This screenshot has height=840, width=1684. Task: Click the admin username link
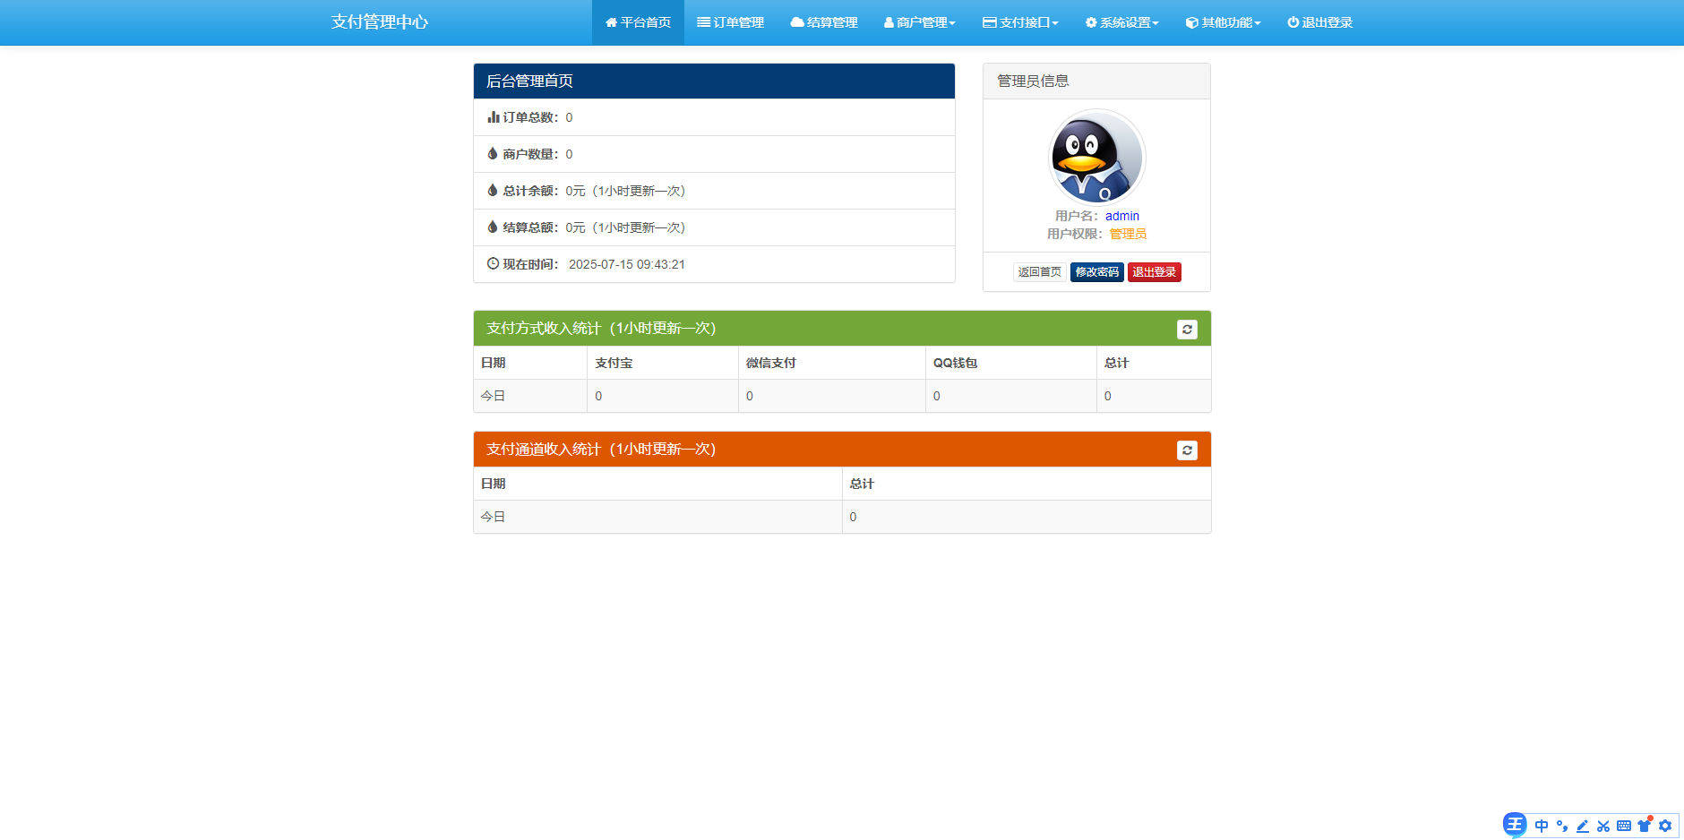click(x=1121, y=216)
